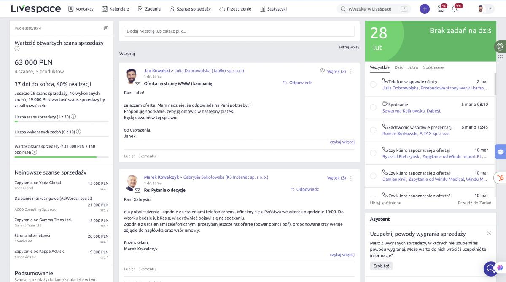506x282 pixels.
Task: Click the Dodaj notatkę lub załącz plik field
Action: tap(239, 31)
